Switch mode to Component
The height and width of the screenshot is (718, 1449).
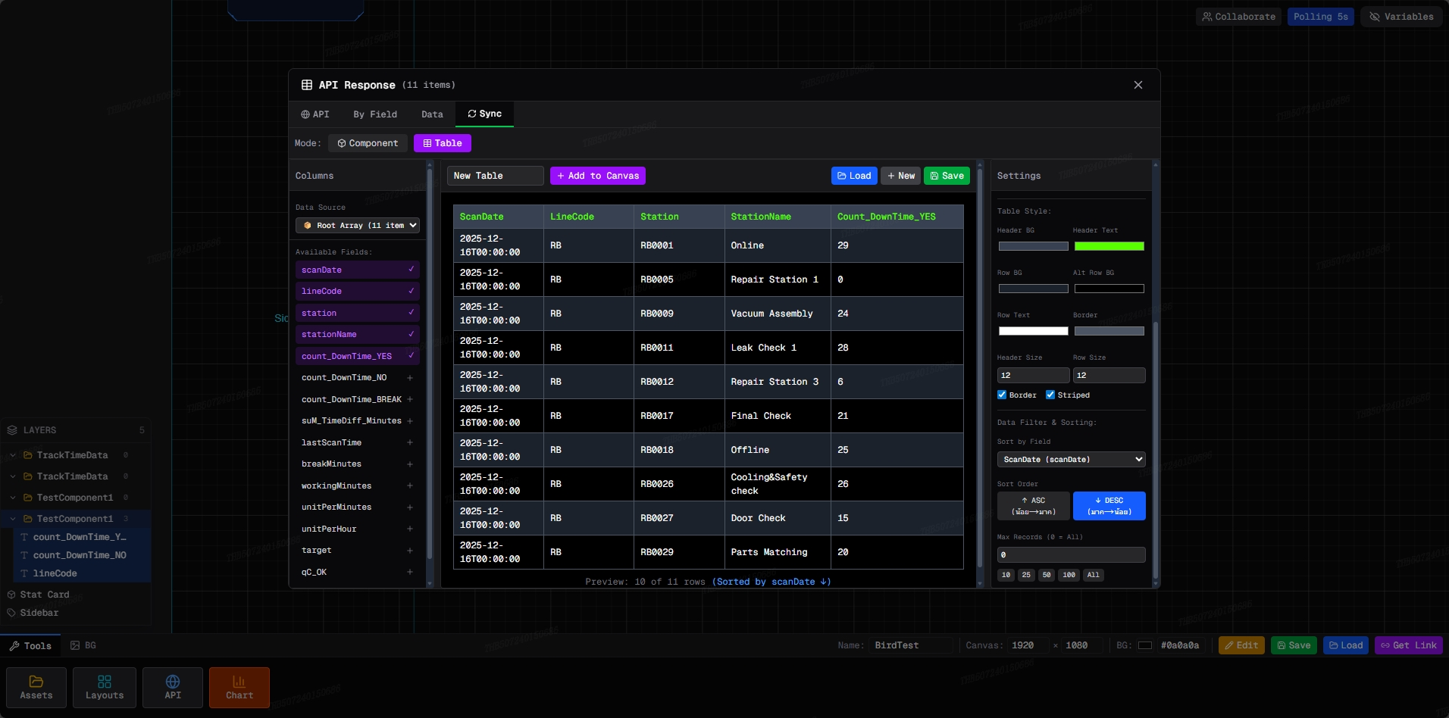click(x=368, y=143)
